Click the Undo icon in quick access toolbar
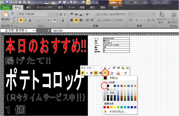The image size is (179, 116). tap(34, 2)
